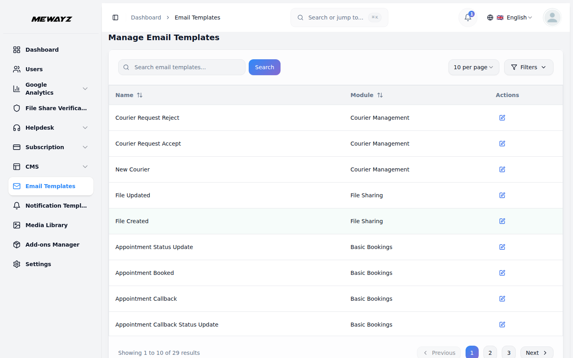This screenshot has width=573, height=358.
Task: Go to page 3 of results
Action: click(509, 353)
